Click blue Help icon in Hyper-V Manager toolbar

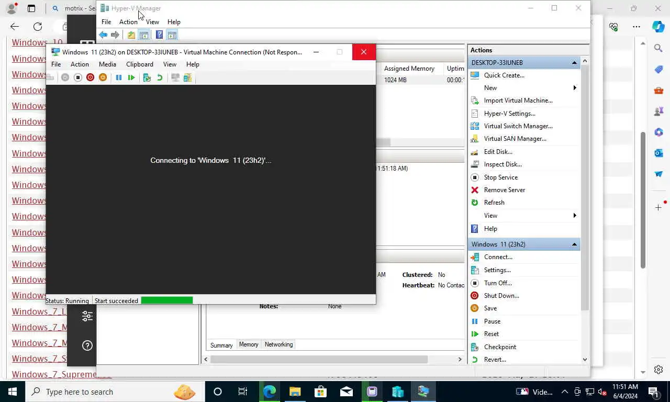click(159, 35)
